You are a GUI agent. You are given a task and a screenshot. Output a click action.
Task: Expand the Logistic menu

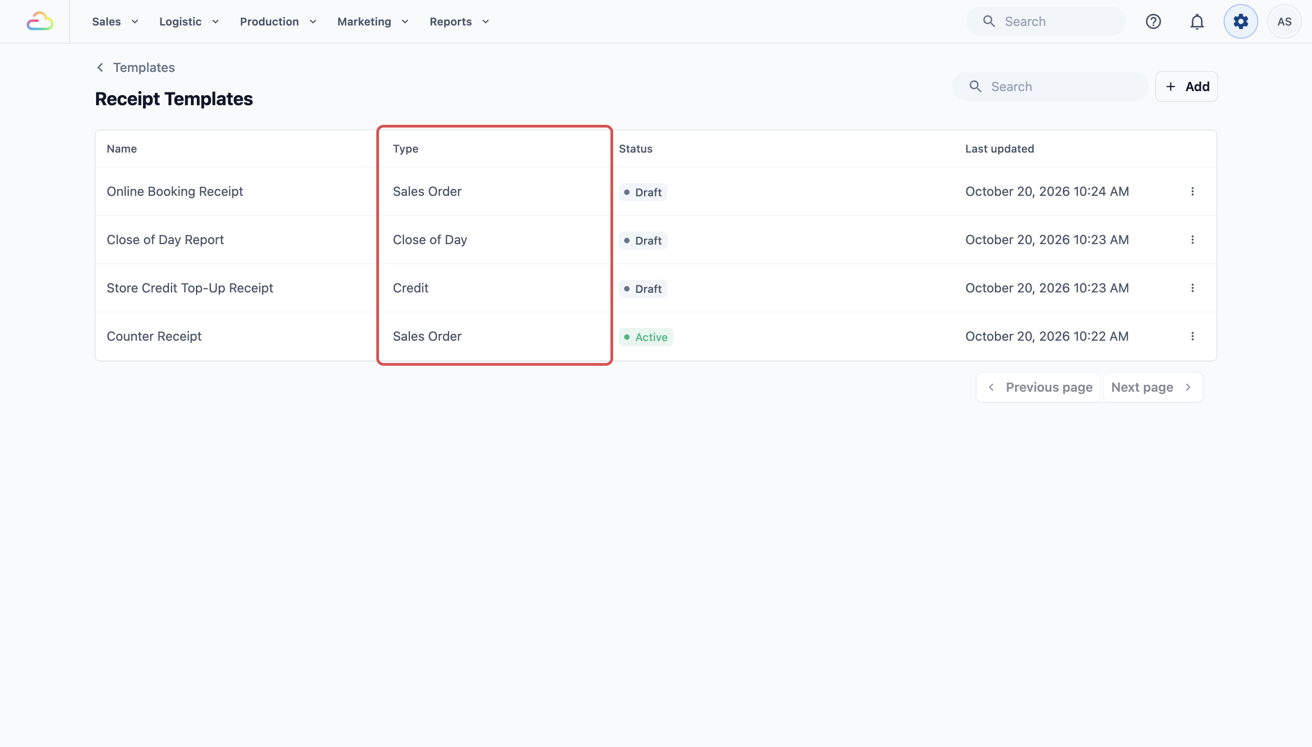189,21
